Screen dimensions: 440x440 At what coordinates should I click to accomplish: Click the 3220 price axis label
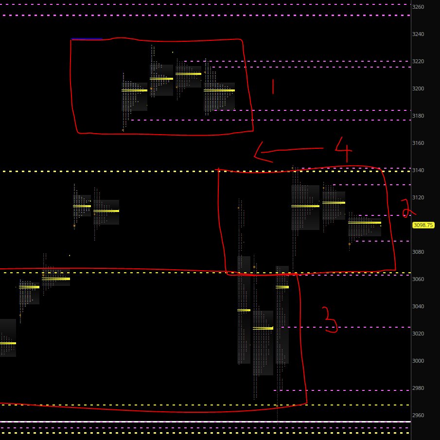tap(418, 61)
